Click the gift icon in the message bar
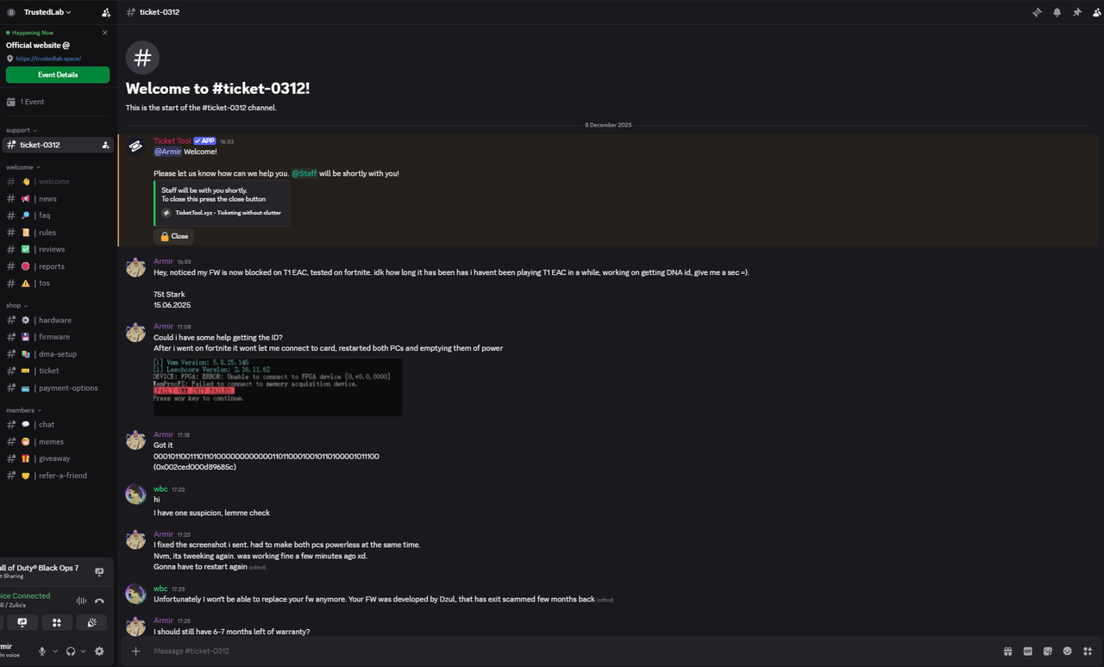 [x=1007, y=651]
